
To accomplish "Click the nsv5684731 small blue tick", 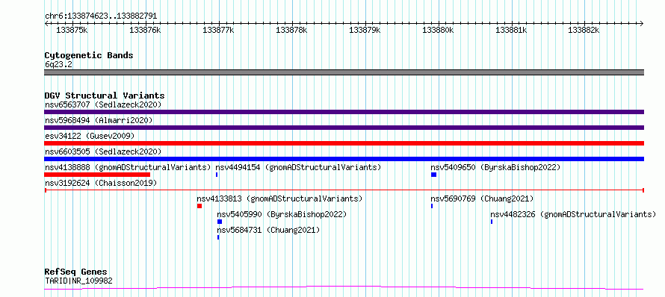I will click(x=218, y=237).
